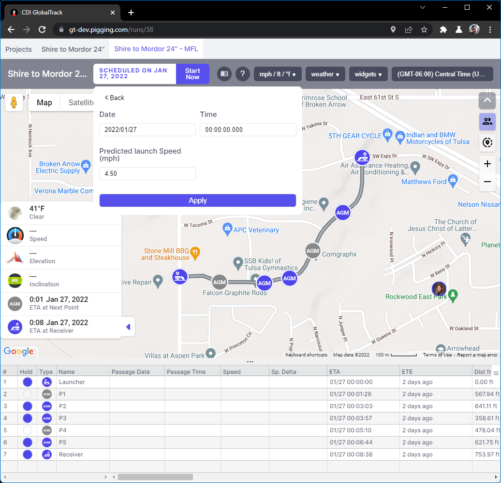Click the user avatar marker on map
The image size is (501, 483).
(x=439, y=289)
